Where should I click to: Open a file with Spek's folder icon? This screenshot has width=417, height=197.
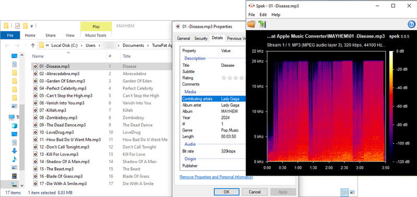coord(251,24)
